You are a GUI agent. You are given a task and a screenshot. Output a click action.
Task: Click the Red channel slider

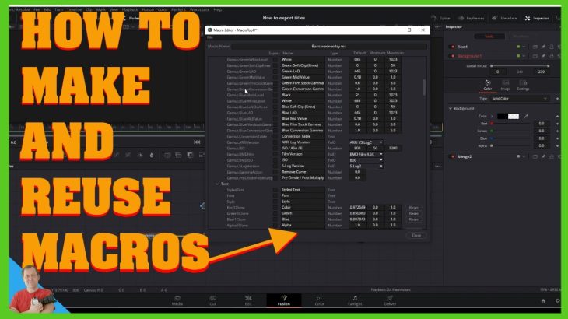(x=511, y=124)
